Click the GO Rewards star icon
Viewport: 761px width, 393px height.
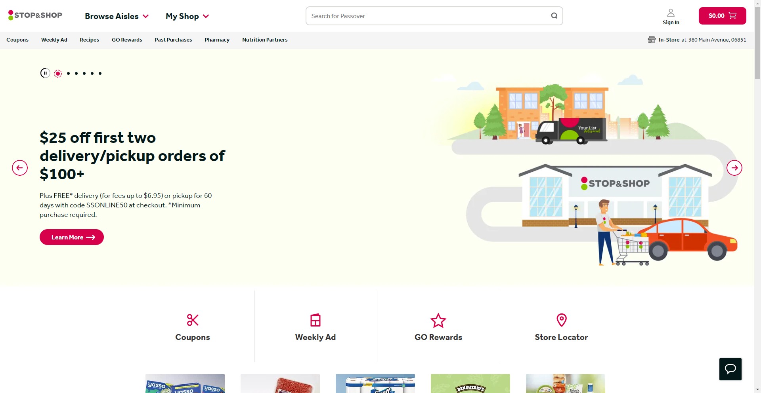[438, 320]
